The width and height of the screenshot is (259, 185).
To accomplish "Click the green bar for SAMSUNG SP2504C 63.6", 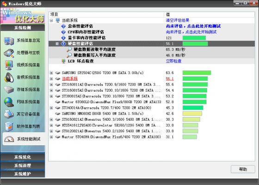I will 197,73.
